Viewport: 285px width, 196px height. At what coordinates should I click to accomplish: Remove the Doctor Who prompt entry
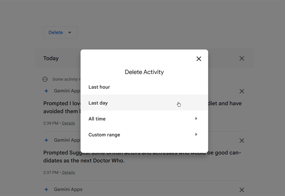(x=242, y=140)
